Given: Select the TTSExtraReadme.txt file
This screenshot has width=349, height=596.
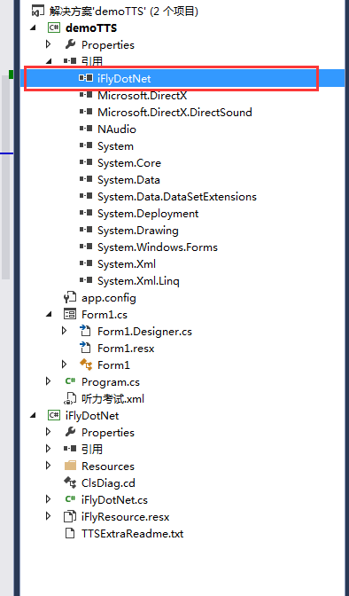Looking at the screenshot, I should [x=132, y=533].
